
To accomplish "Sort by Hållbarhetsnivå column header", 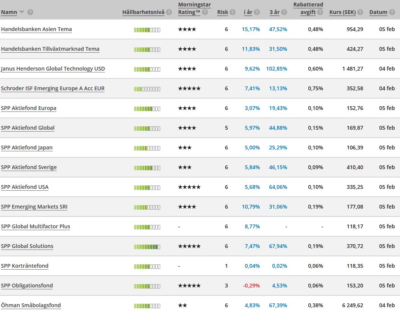I will [143, 12].
